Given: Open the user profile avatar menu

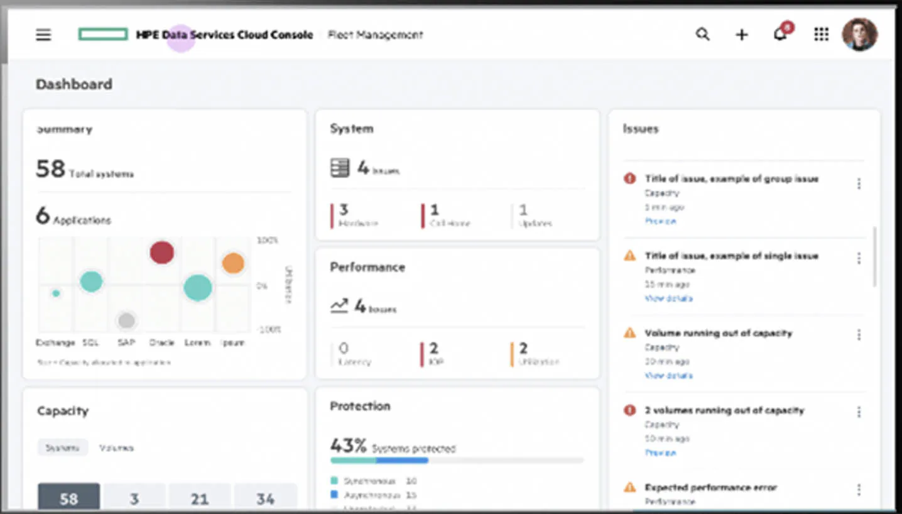Looking at the screenshot, I should point(859,35).
